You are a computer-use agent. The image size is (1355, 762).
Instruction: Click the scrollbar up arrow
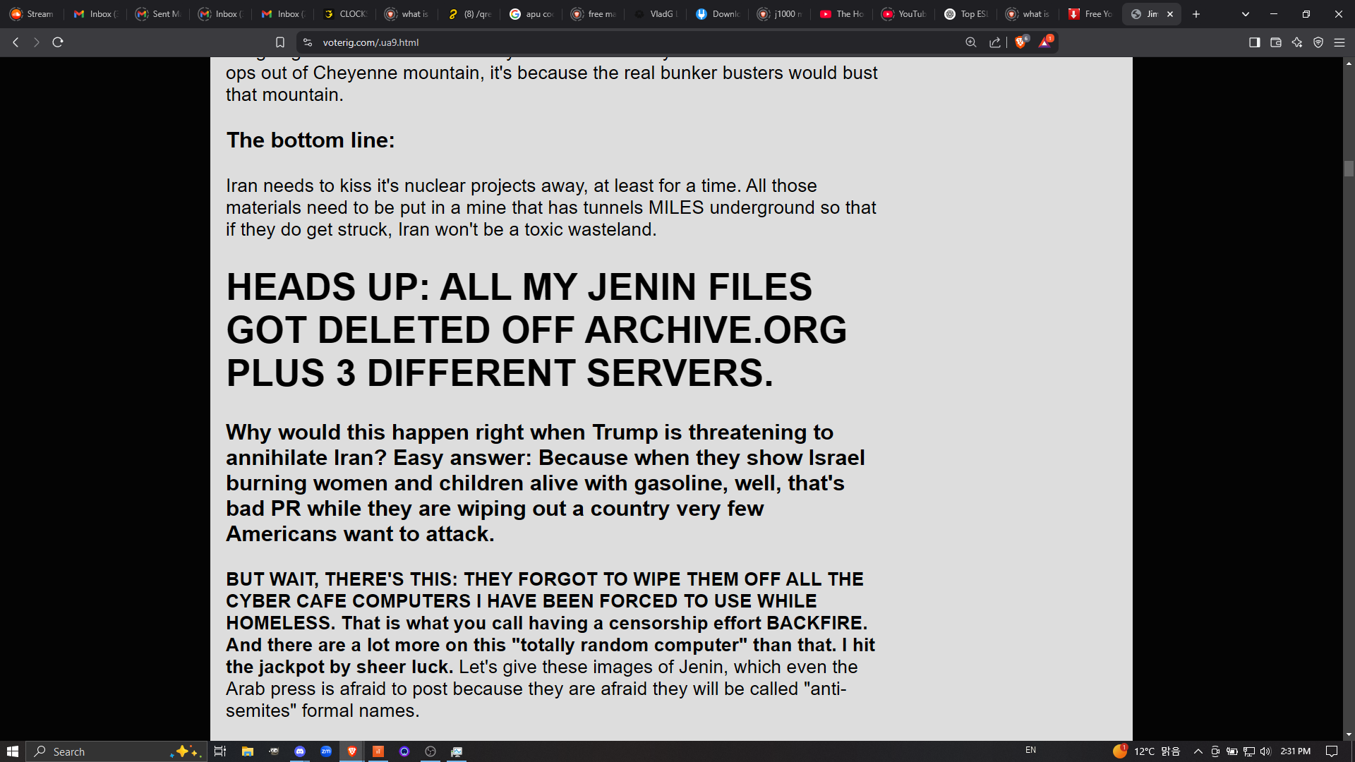(1349, 64)
